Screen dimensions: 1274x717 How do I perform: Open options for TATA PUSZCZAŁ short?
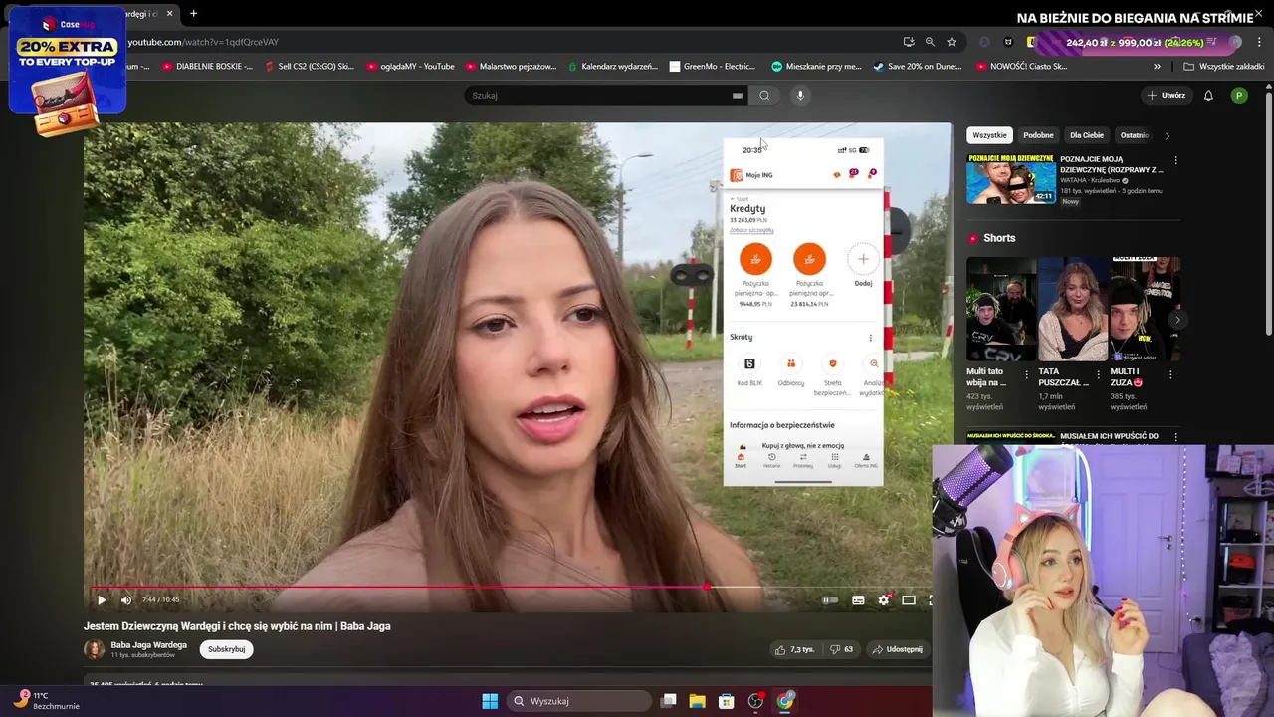[x=1099, y=375]
